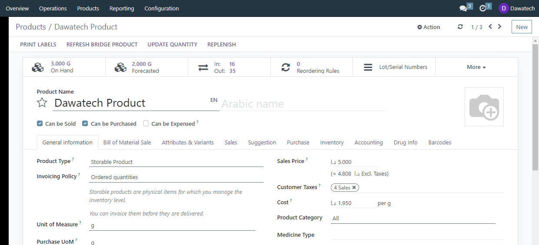The height and width of the screenshot is (245, 539).
Task: Open the Unit of Measure field
Action: point(172,225)
